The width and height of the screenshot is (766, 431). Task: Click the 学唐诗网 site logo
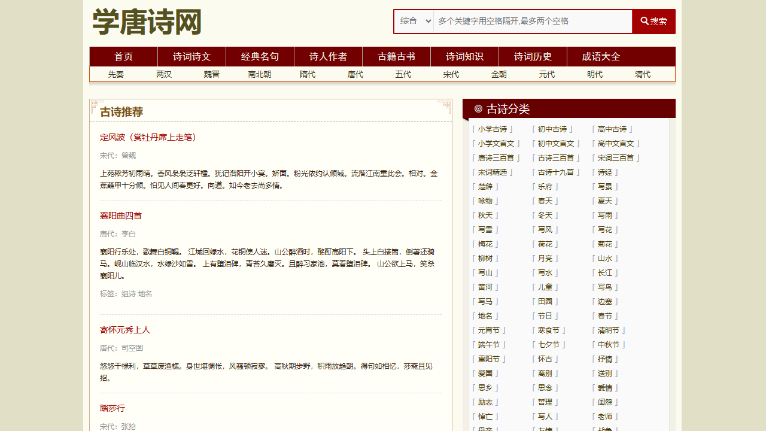coord(145,22)
